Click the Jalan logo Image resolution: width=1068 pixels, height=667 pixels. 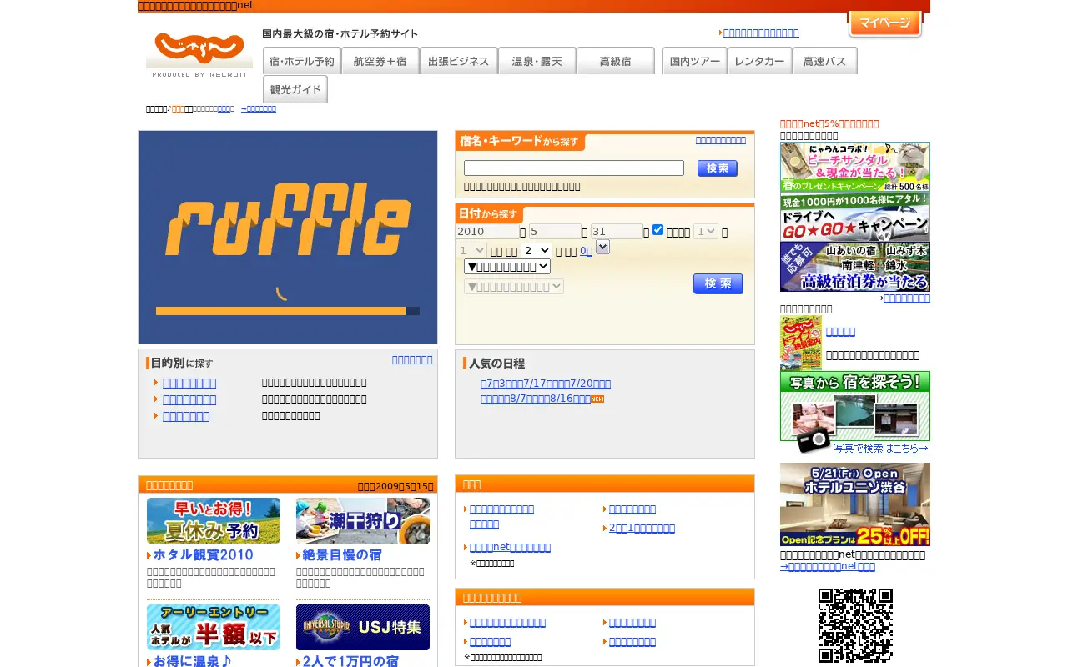199,53
